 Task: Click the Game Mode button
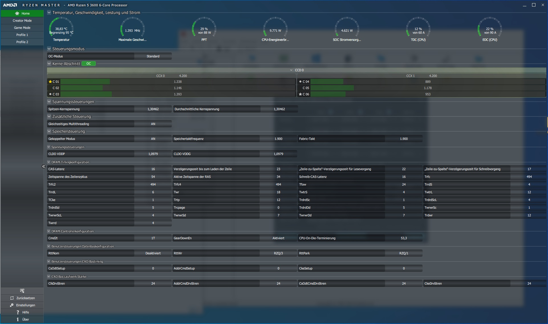click(x=22, y=28)
